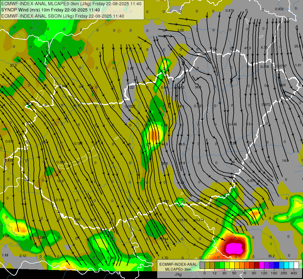Click the map value '20.3'

(x=13, y=65)
